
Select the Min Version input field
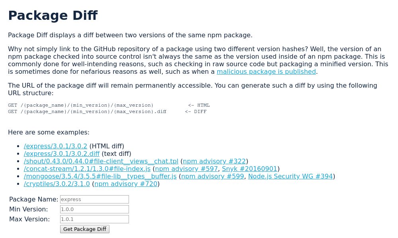click(x=94, y=209)
